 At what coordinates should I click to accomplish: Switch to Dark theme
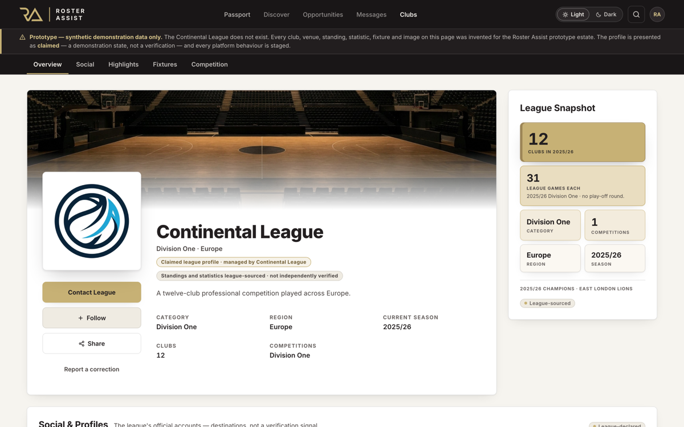pyautogui.click(x=606, y=14)
